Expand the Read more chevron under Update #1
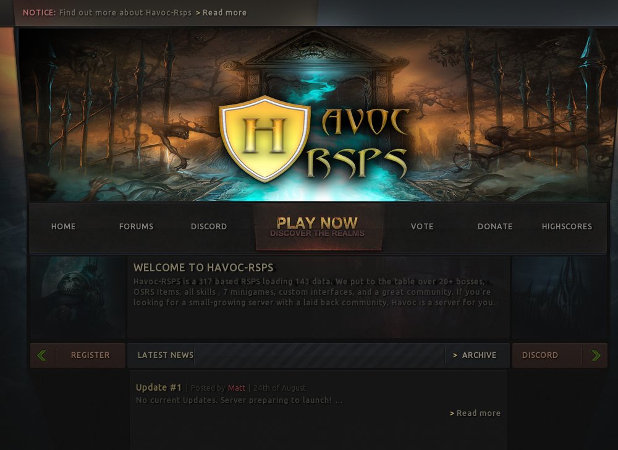This screenshot has width=618, height=450. click(x=475, y=413)
